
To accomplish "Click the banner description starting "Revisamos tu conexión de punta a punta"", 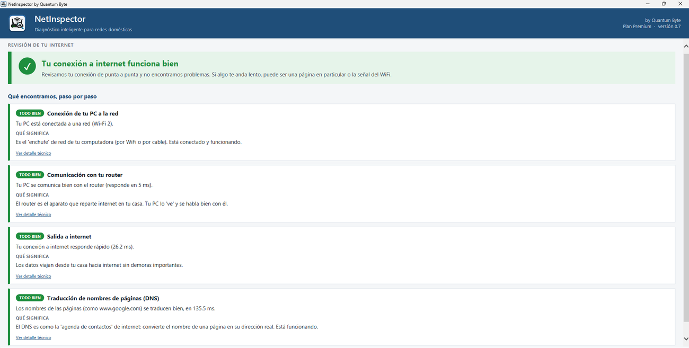I will 217,75.
